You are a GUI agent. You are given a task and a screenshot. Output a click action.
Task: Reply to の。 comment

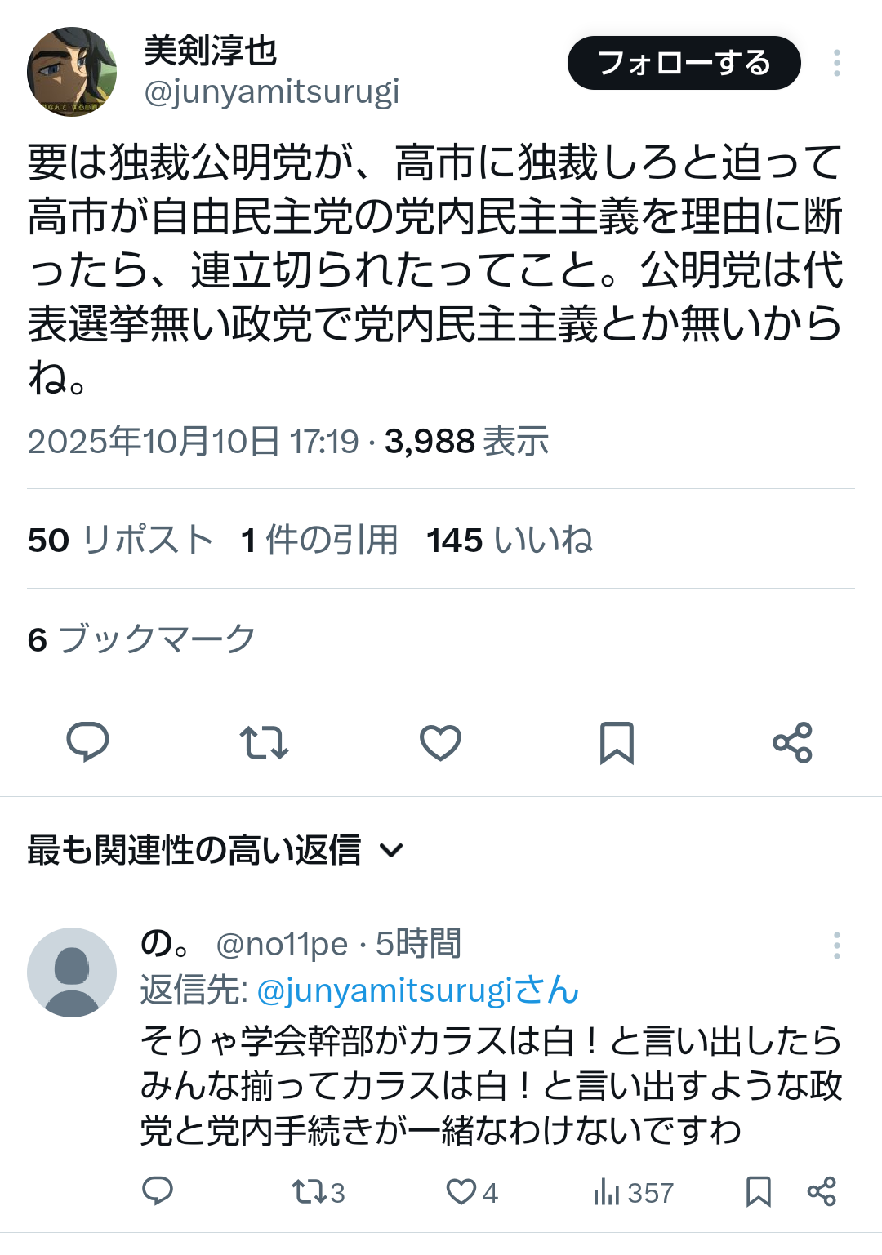[x=158, y=1192]
